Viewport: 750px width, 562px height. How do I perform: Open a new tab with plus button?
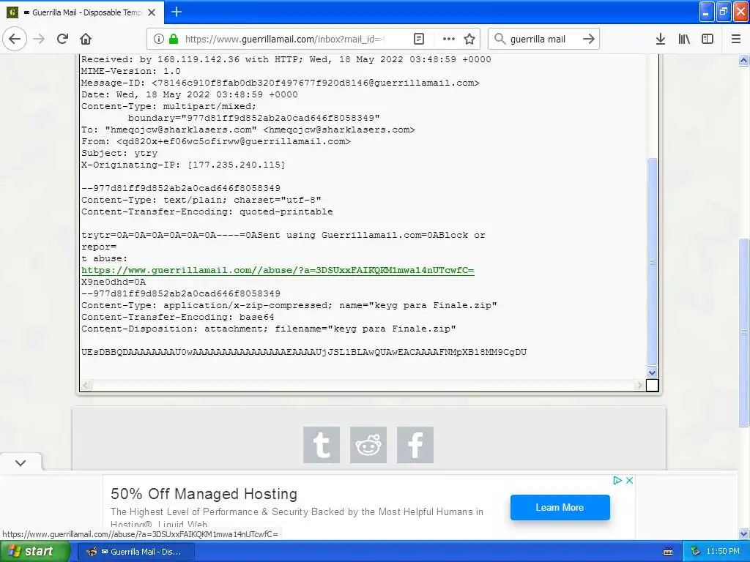tap(177, 12)
